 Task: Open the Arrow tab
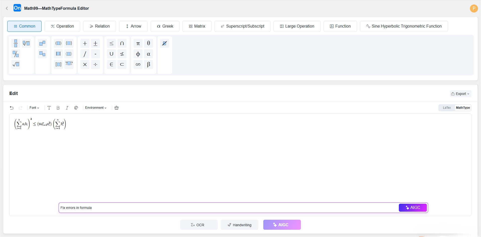tap(133, 26)
